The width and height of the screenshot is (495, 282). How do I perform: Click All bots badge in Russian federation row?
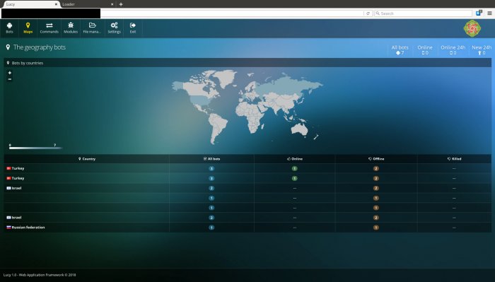[x=211, y=228]
